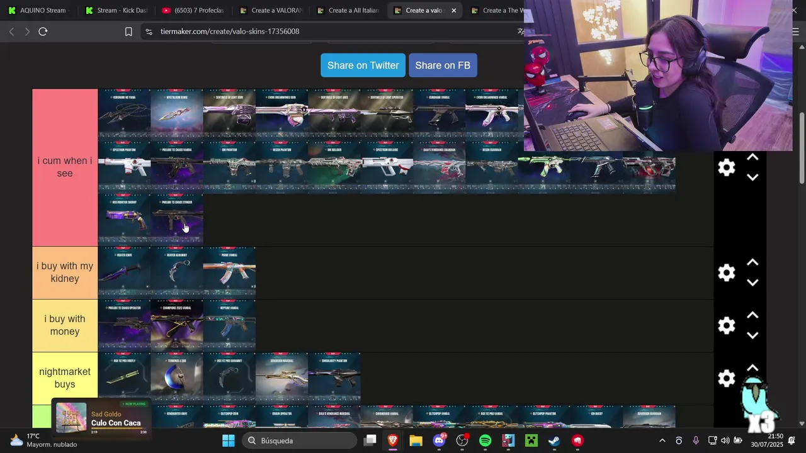Viewport: 806px width, 453px height.
Task: Select the Champions 2023 Vandal thumbnail
Action: pyautogui.click(x=177, y=325)
